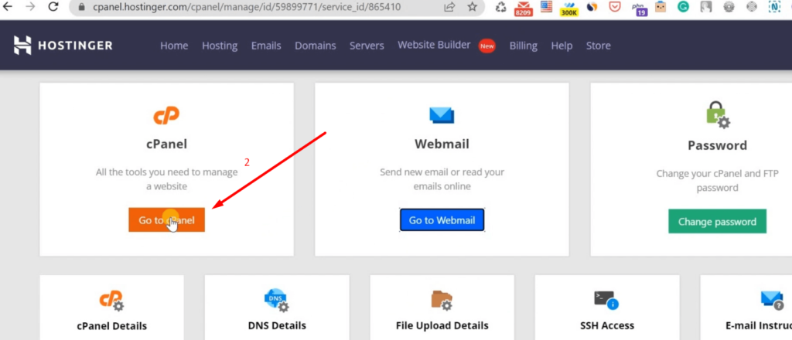
Task: Open the 300K badge extension
Action: pos(569,8)
